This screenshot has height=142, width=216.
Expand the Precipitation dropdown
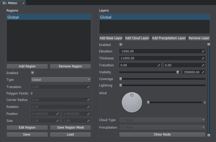[x=162, y=128]
